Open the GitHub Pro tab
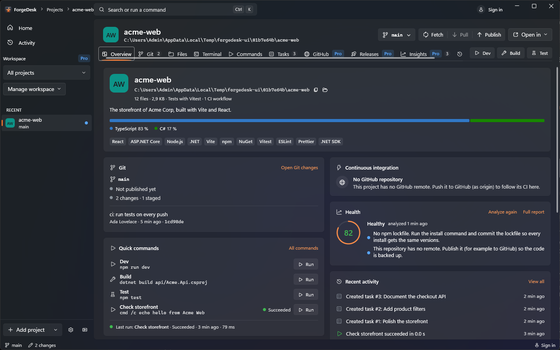Viewport: 560px width, 350px height. click(324, 54)
